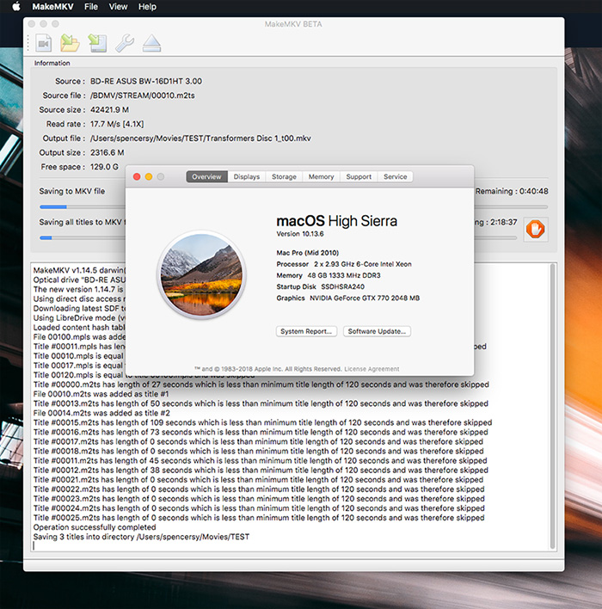This screenshot has width=602, height=609.
Task: Click the Mac Pro (Mid 2010) model text
Action: click(307, 253)
